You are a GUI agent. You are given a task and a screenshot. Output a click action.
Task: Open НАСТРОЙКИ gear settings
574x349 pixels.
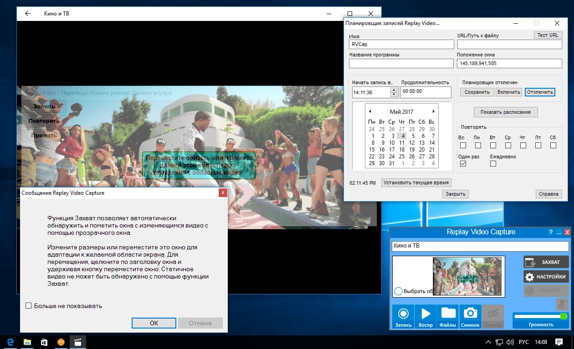[546, 277]
